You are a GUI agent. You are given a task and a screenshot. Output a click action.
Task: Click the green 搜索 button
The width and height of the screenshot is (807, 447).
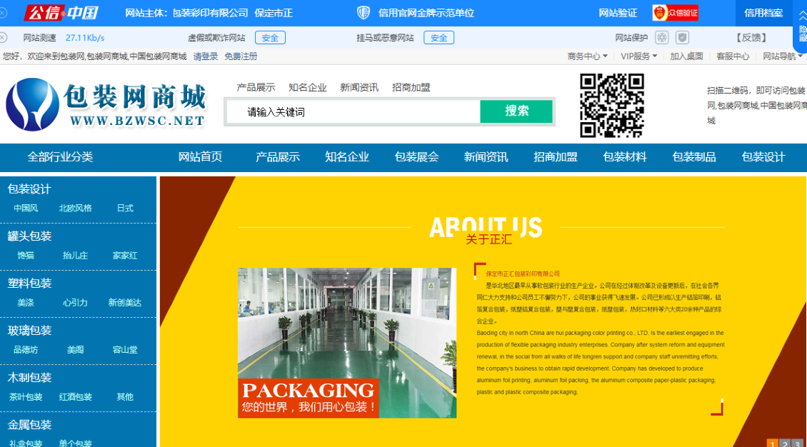pyautogui.click(x=516, y=111)
